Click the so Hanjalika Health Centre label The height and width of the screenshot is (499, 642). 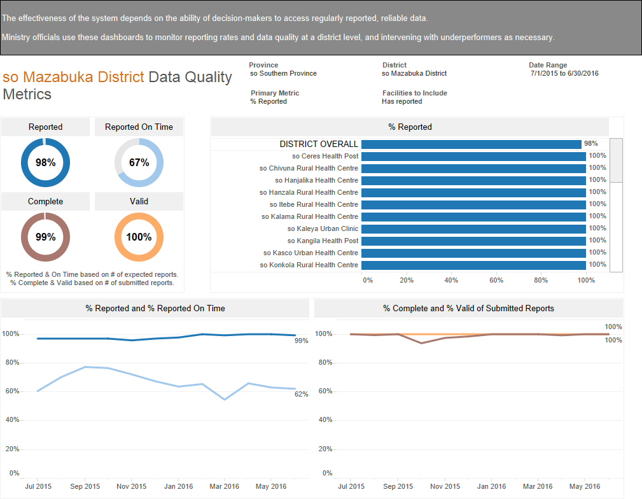[316, 180]
